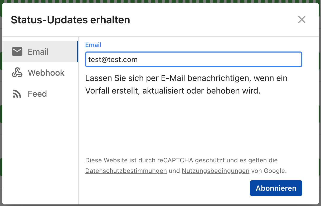The width and height of the screenshot is (321, 206).
Task: Click the E-Mail notification description text
Action: 186,85
